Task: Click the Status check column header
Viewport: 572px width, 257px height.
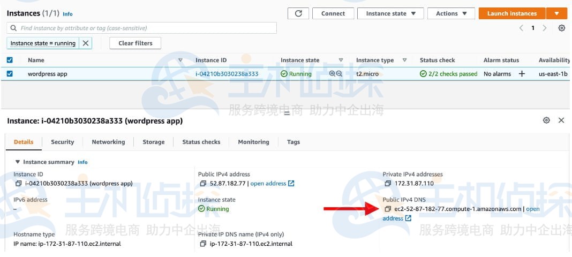Action: [438, 60]
